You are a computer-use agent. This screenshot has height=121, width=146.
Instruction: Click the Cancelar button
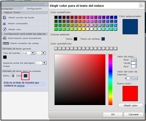pyautogui.click(x=134, y=114)
